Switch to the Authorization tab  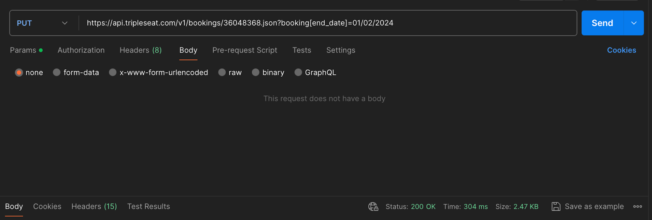pos(81,50)
